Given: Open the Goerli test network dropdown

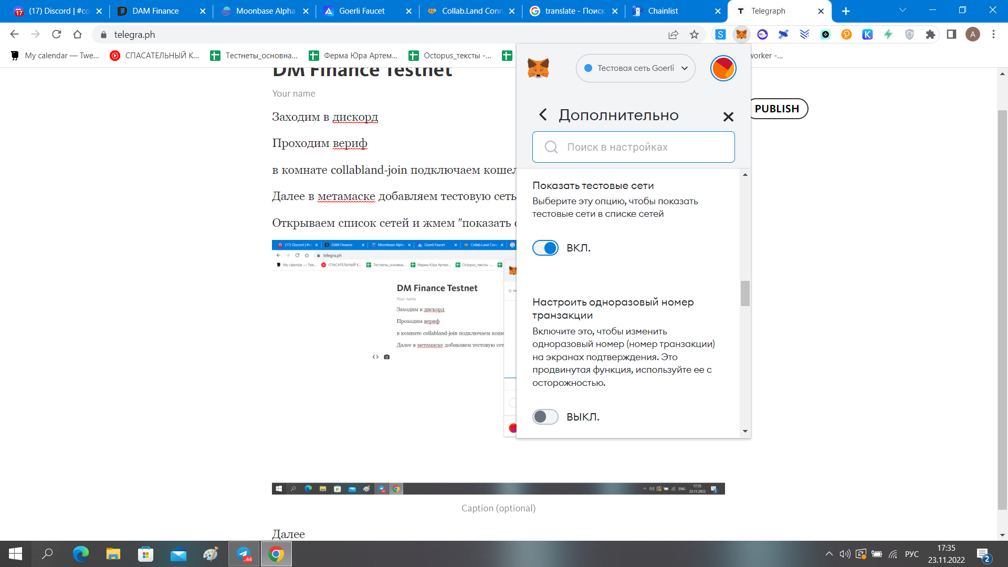Looking at the screenshot, I should tap(635, 68).
